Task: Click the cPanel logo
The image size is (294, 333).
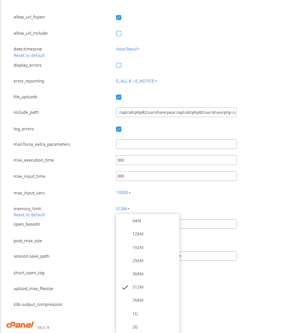Action: pyautogui.click(x=20, y=325)
